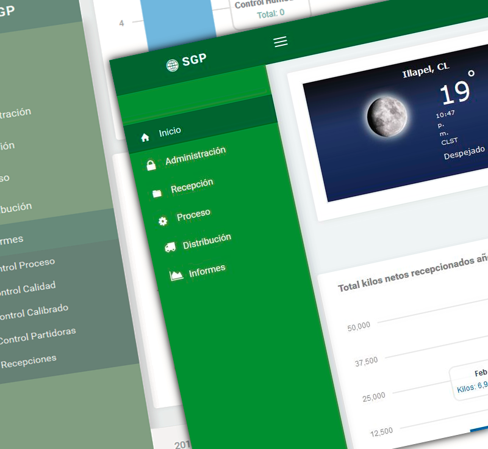Expand the Administración menu
Screen dimensions: 488x449
tap(195, 156)
